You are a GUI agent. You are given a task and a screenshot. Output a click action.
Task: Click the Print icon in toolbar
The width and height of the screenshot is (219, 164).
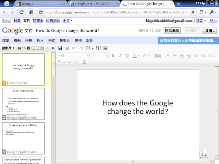pos(67,48)
